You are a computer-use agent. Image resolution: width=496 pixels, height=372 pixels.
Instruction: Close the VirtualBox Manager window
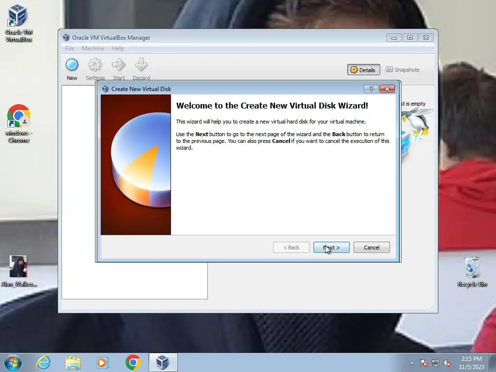(x=426, y=38)
